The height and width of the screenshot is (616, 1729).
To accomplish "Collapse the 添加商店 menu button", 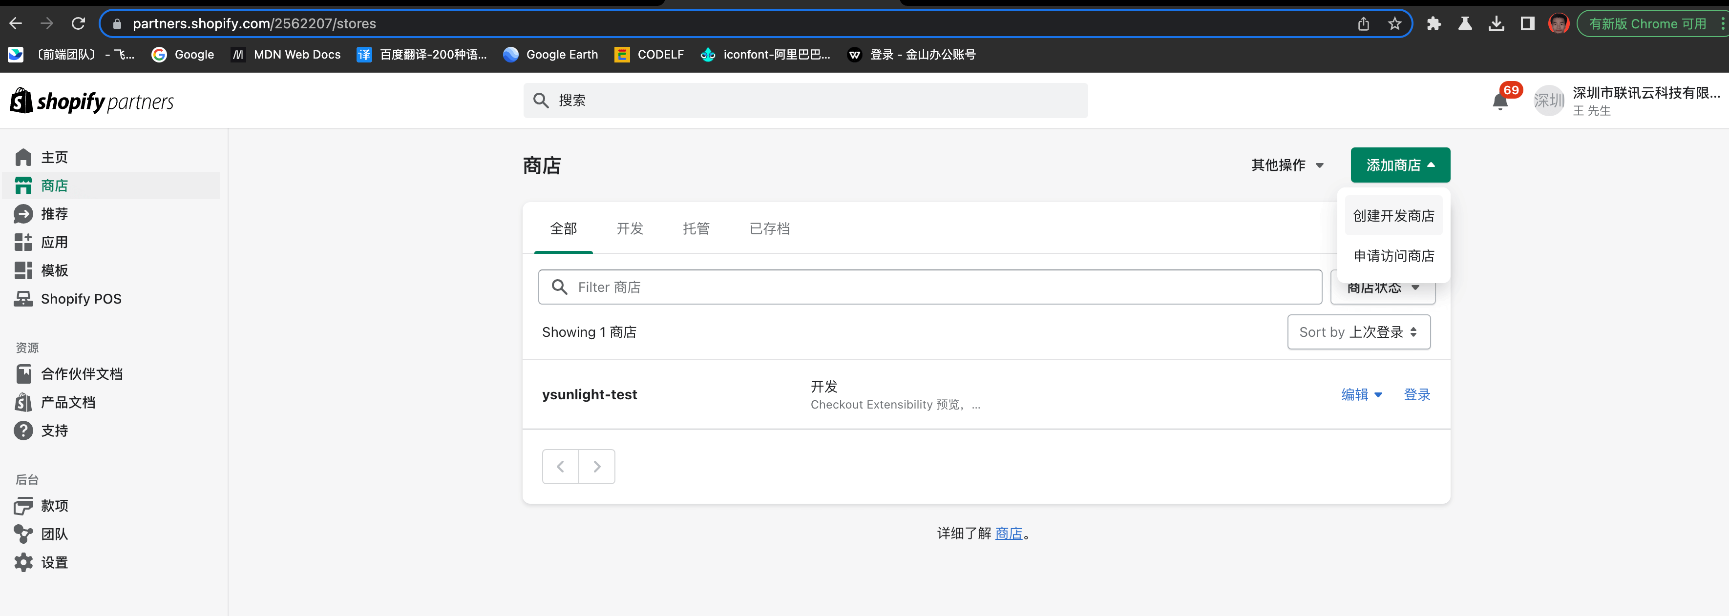I will [x=1399, y=165].
